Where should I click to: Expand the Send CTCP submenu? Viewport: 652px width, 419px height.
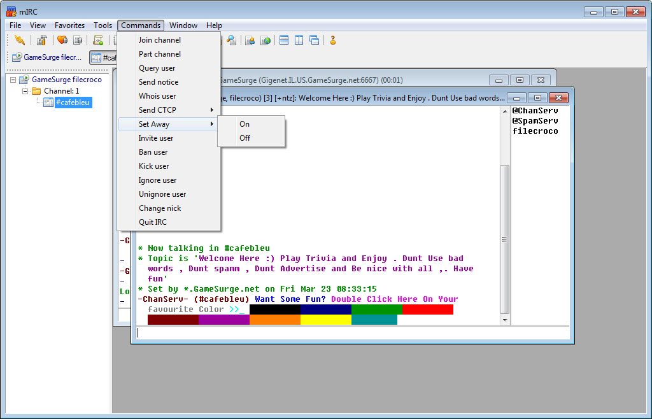pyautogui.click(x=169, y=110)
